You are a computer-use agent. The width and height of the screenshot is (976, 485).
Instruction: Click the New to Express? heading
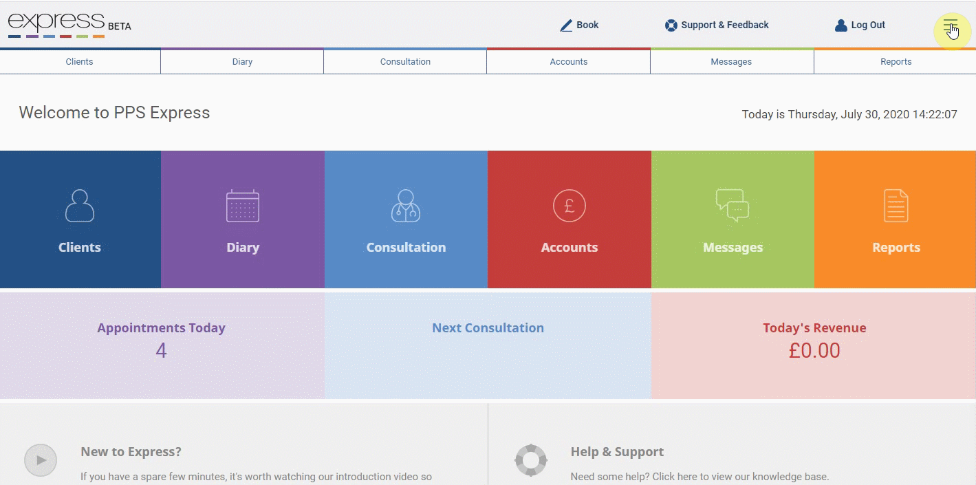[131, 452]
